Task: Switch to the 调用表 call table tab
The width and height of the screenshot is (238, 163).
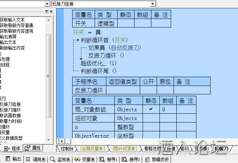Action: tap(36, 159)
